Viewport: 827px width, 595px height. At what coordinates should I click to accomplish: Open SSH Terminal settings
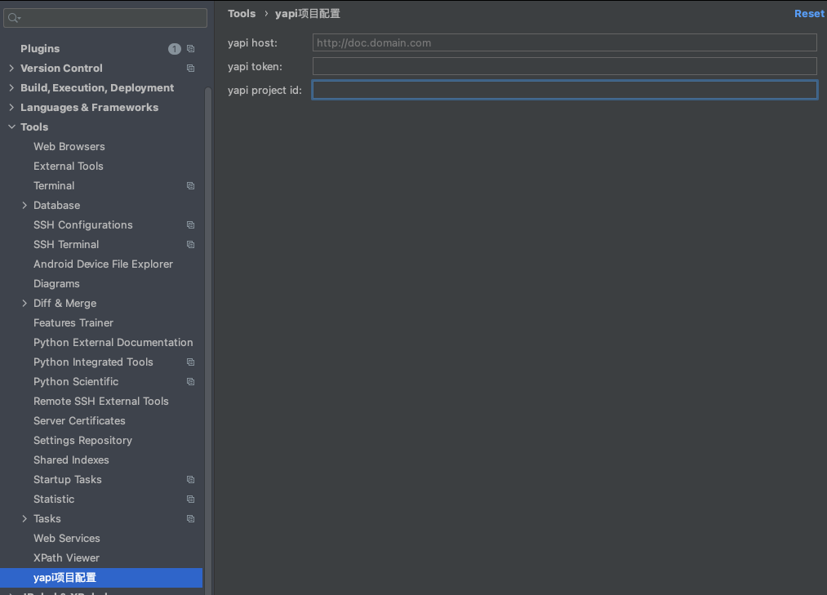pyautogui.click(x=66, y=244)
